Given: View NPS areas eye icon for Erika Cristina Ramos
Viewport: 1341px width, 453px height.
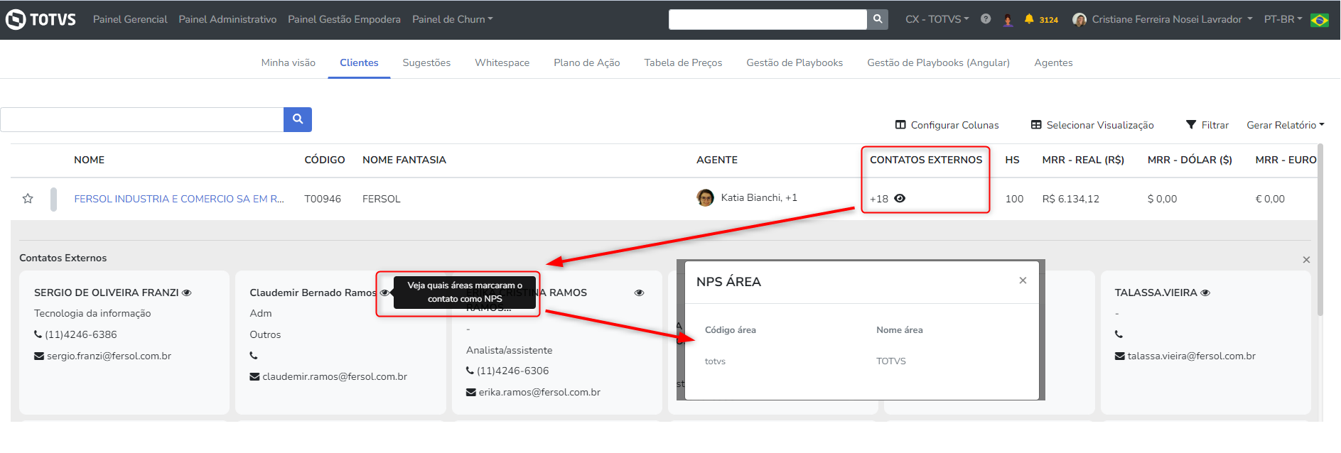Looking at the screenshot, I should (639, 293).
